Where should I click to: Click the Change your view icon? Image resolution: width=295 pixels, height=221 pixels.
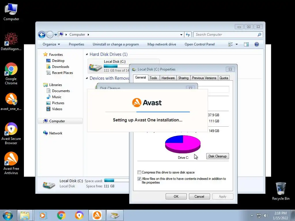230,44
